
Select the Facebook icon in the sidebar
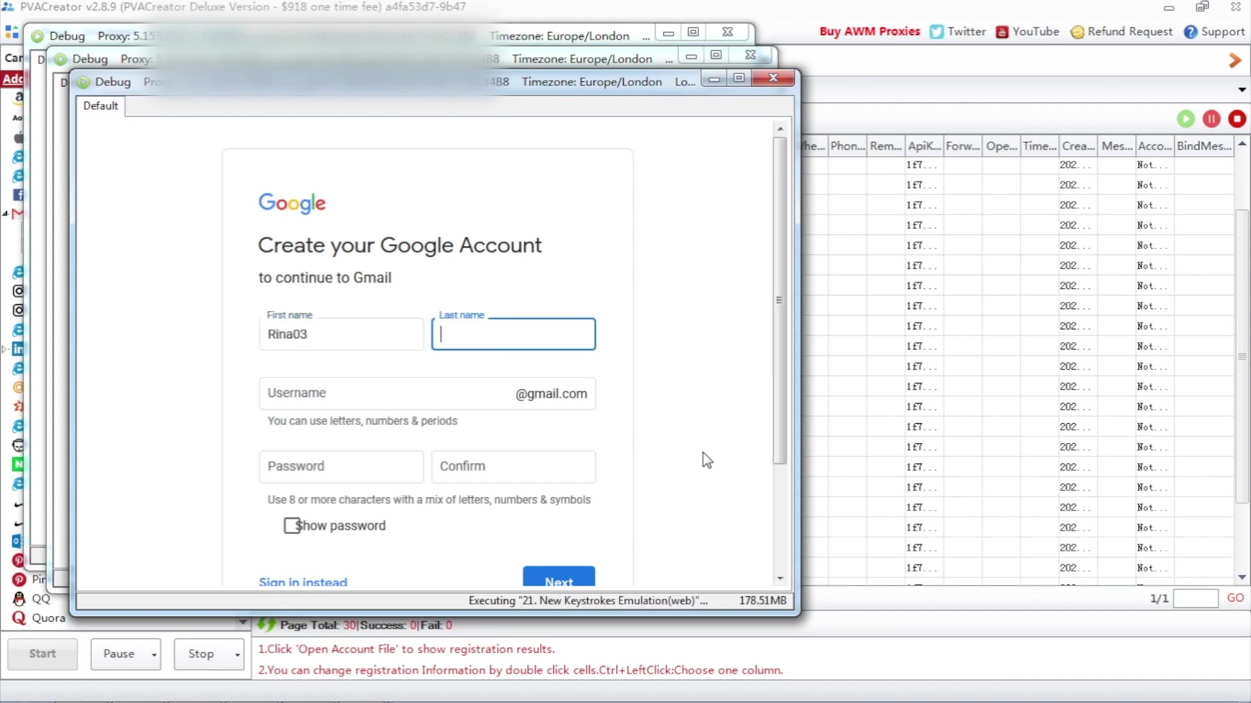pyautogui.click(x=19, y=195)
